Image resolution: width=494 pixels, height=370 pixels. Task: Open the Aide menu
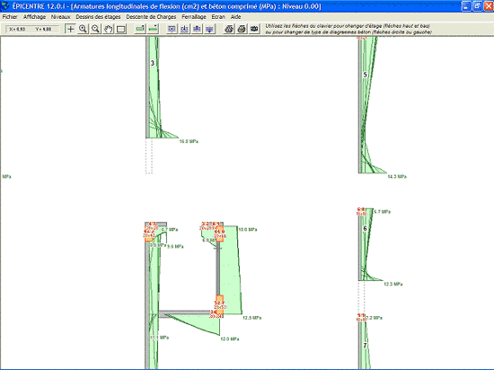(x=235, y=17)
